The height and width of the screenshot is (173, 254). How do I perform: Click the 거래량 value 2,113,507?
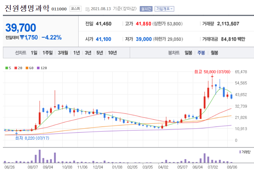tap(228, 24)
